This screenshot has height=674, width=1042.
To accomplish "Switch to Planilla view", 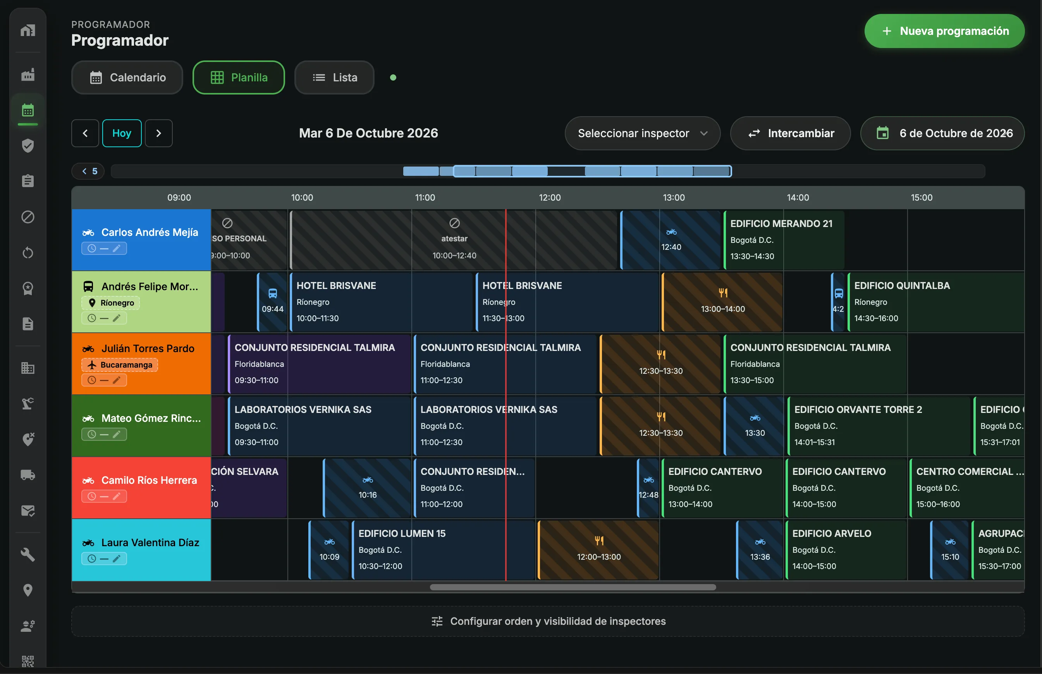I will click(239, 77).
